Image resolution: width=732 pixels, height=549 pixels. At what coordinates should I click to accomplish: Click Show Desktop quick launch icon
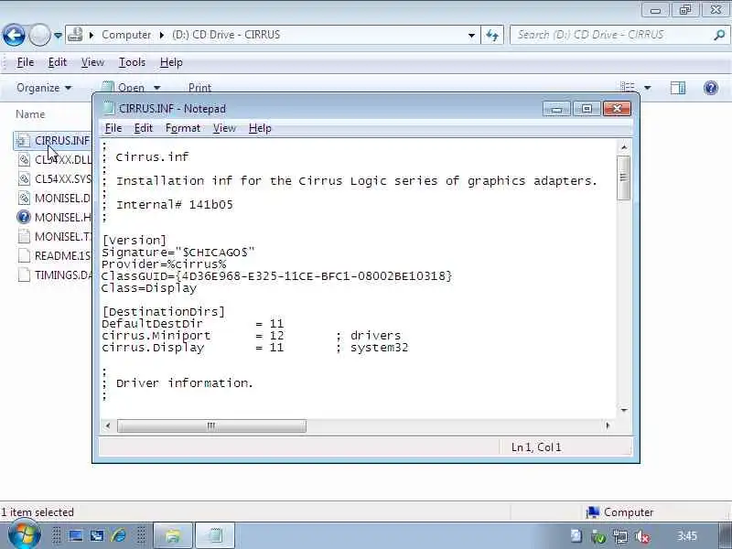[76, 536]
